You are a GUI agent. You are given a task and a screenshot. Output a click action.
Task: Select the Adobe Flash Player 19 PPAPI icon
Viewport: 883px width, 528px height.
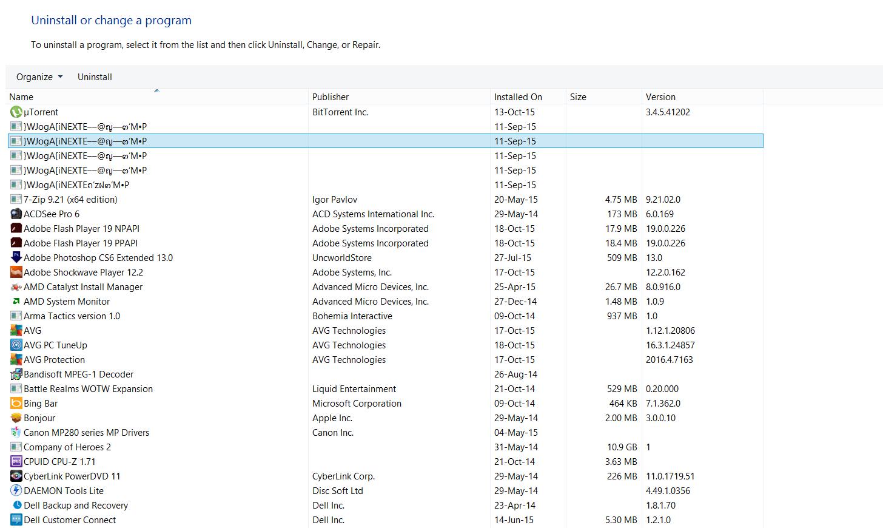[16, 243]
